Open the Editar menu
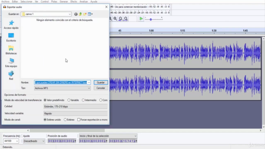265x149 pixels. click(x=15, y=2)
